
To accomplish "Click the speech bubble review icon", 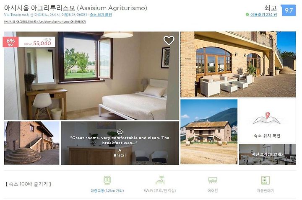I will pos(120,132).
